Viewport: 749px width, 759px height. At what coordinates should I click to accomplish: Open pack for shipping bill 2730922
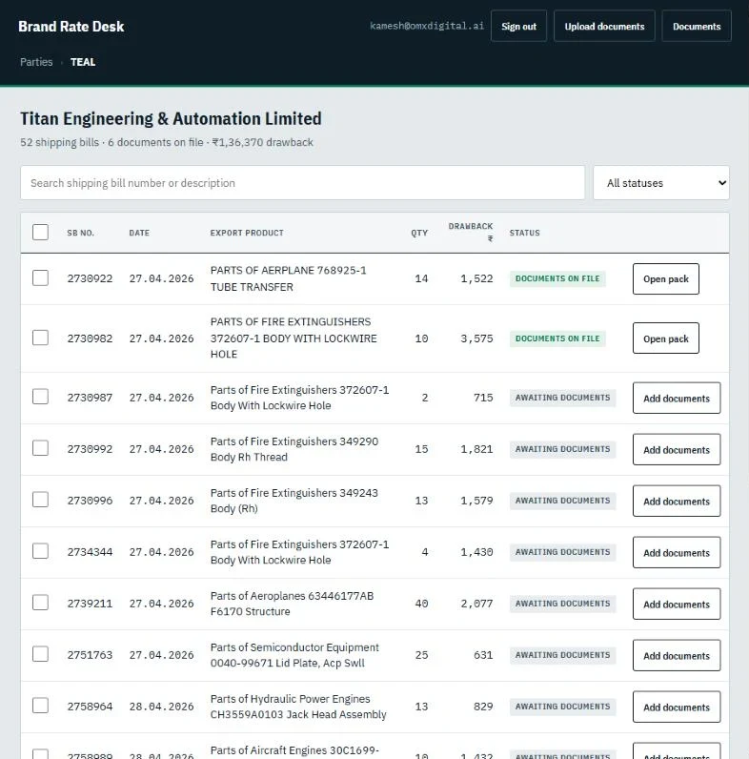666,278
